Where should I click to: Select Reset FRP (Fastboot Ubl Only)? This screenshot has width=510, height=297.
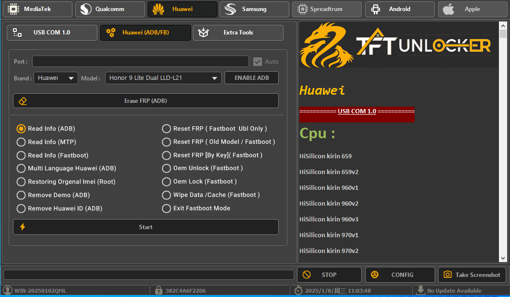[214, 129]
